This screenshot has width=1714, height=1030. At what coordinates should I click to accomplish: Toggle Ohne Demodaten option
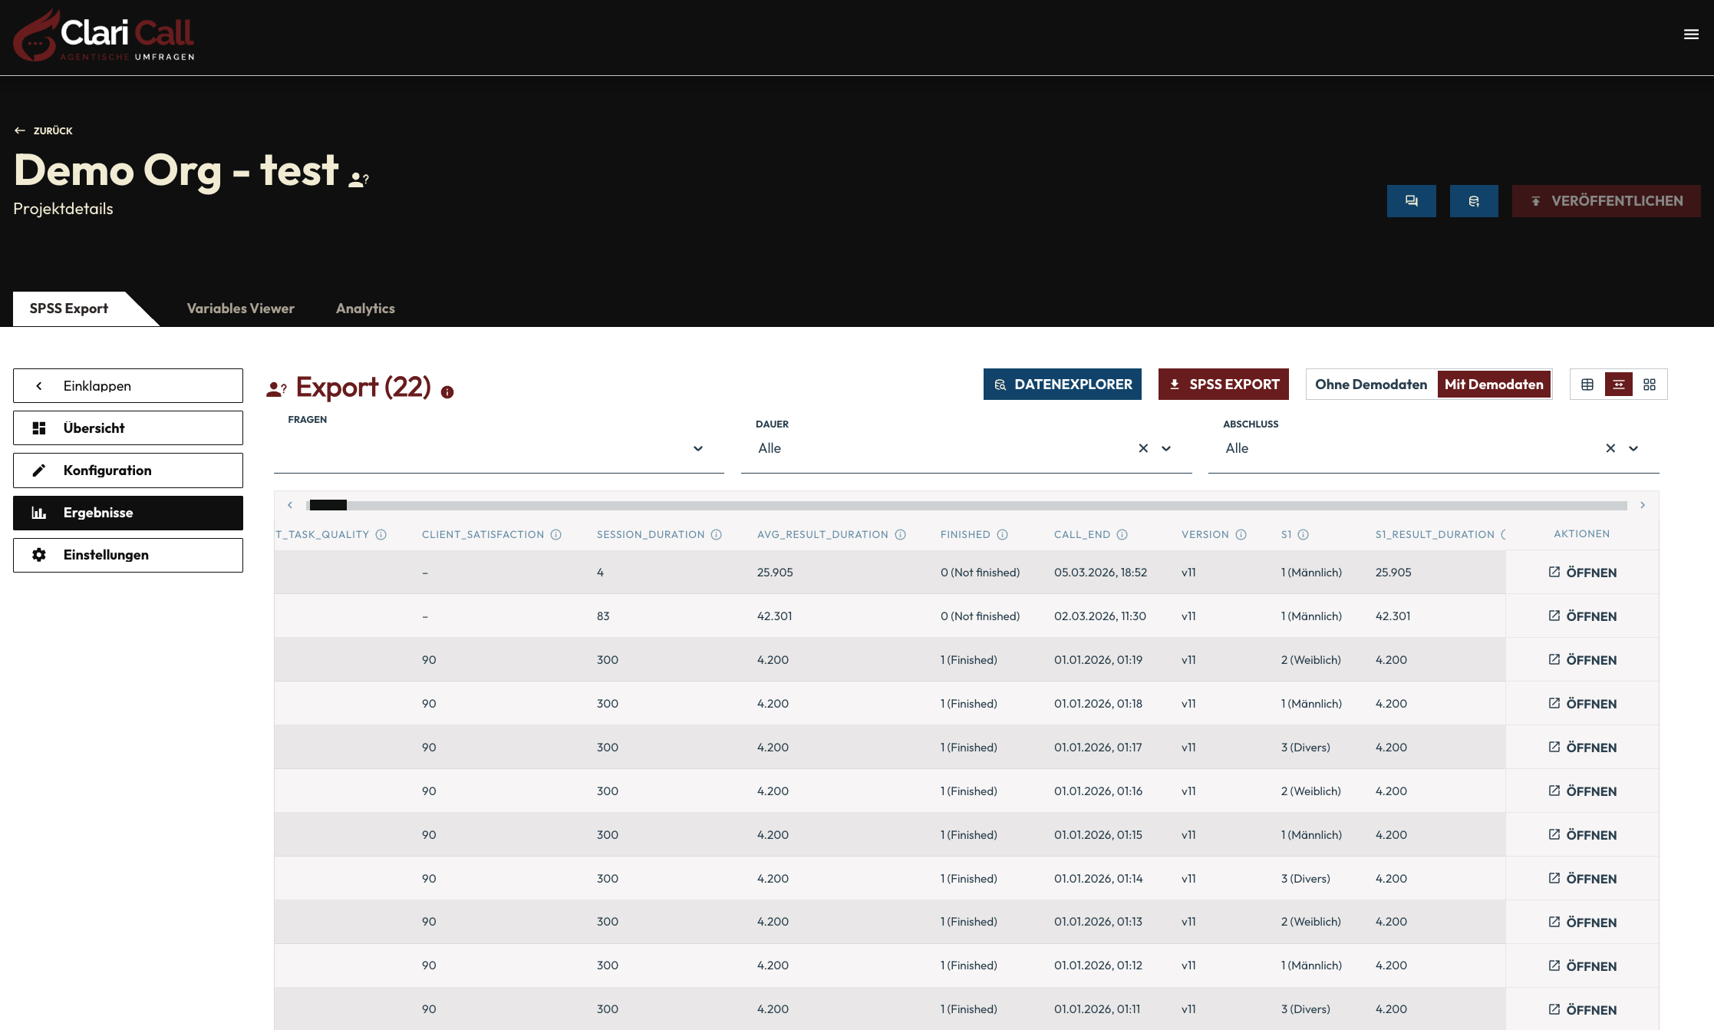(1370, 385)
